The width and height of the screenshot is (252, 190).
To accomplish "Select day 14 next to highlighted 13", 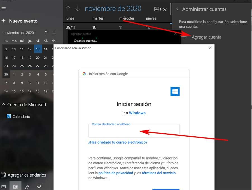I will [46, 49].
